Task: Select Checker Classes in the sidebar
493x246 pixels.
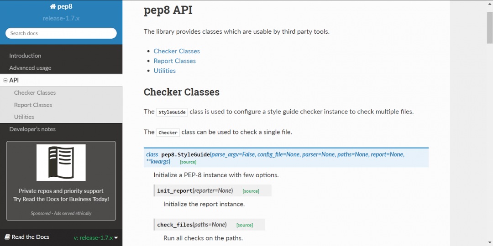Action: (x=35, y=92)
